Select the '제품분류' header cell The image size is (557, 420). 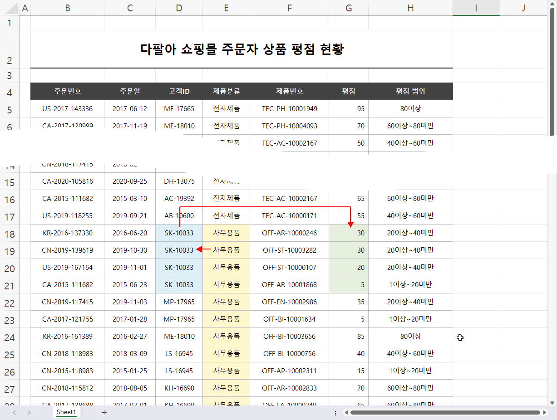pyautogui.click(x=226, y=92)
